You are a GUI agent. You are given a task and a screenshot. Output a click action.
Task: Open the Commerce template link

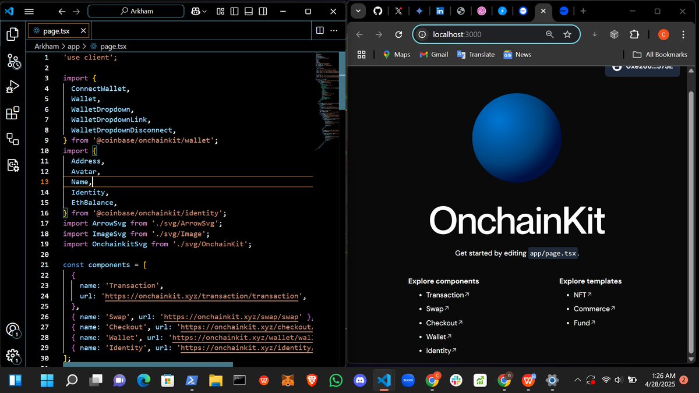point(594,309)
